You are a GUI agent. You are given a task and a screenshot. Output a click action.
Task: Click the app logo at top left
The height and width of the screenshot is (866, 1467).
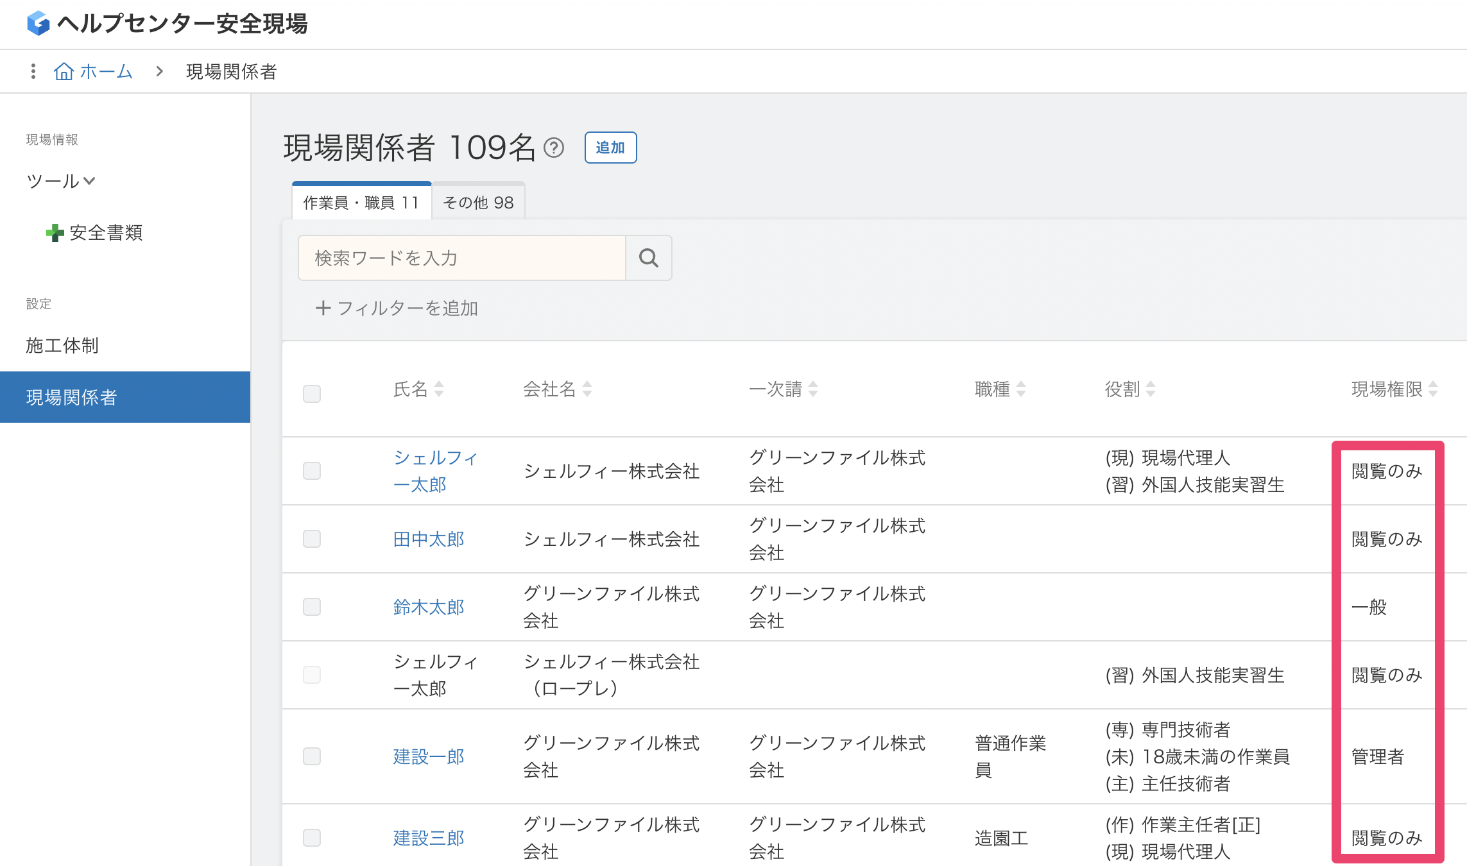39,24
